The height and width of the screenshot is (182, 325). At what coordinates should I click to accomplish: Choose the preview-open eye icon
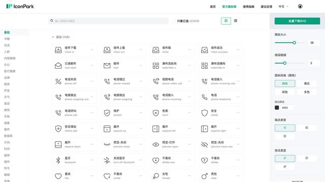coord(156,145)
